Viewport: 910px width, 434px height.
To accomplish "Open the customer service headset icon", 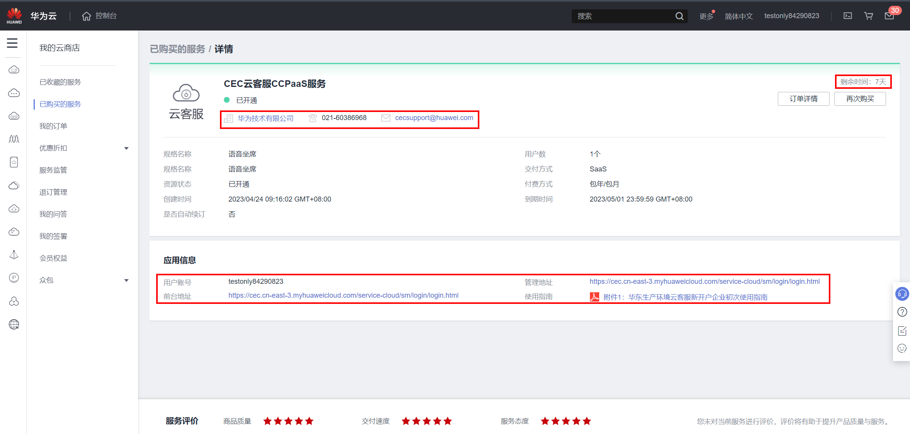I will click(902, 294).
